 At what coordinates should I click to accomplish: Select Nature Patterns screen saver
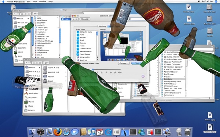coord(85,52)
